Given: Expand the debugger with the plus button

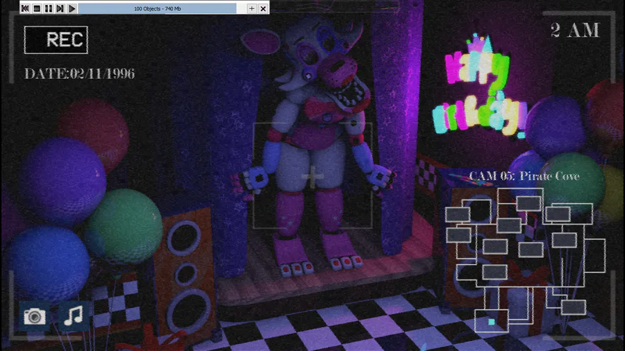Looking at the screenshot, I should [x=251, y=8].
